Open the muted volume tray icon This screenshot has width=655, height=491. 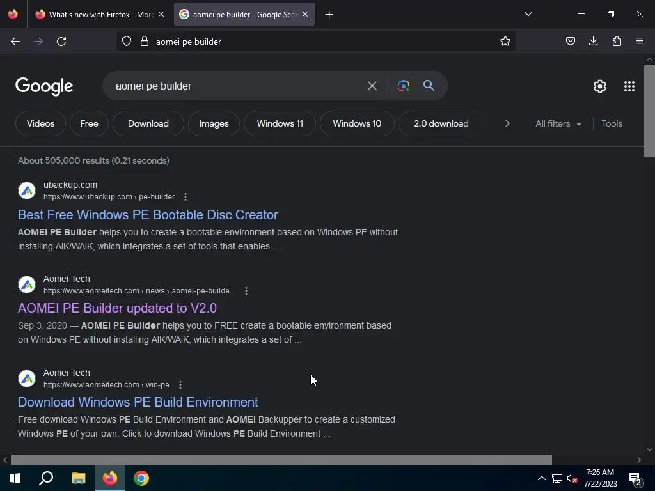pos(572,478)
